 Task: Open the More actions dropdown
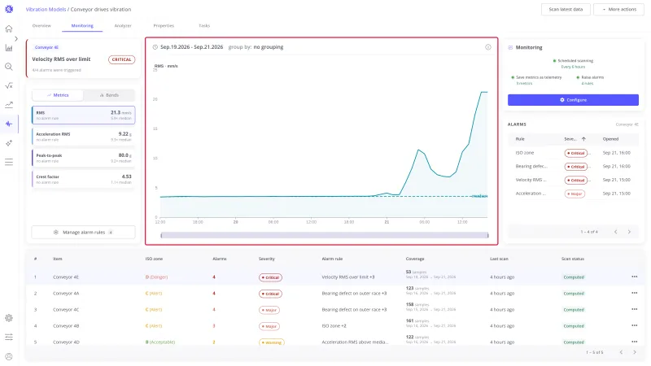pyautogui.click(x=618, y=9)
